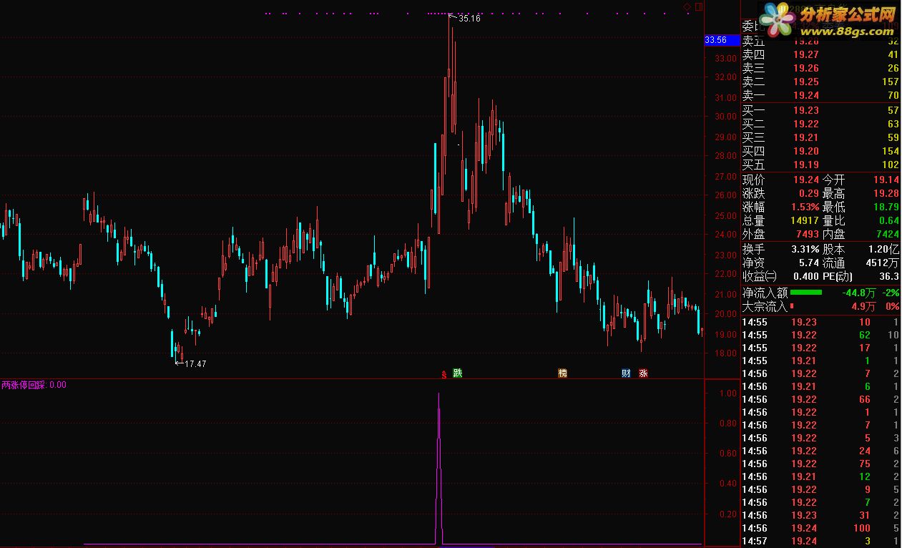Click the 卖三 ask row at 19.26
Screen dimensions: 902x548
[x=820, y=68]
